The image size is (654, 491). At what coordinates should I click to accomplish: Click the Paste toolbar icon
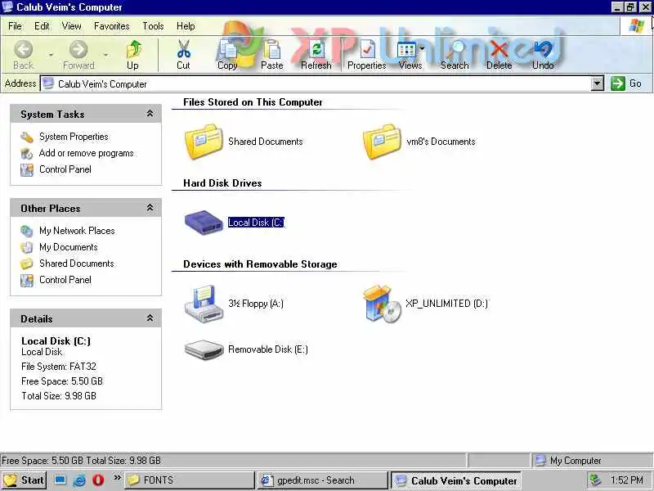(272, 50)
